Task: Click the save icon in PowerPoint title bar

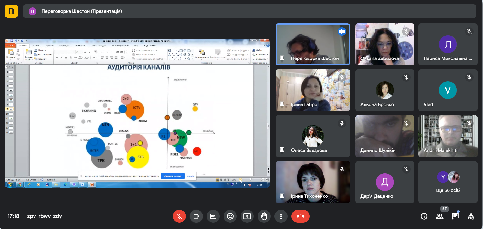Action: tap(12, 41)
